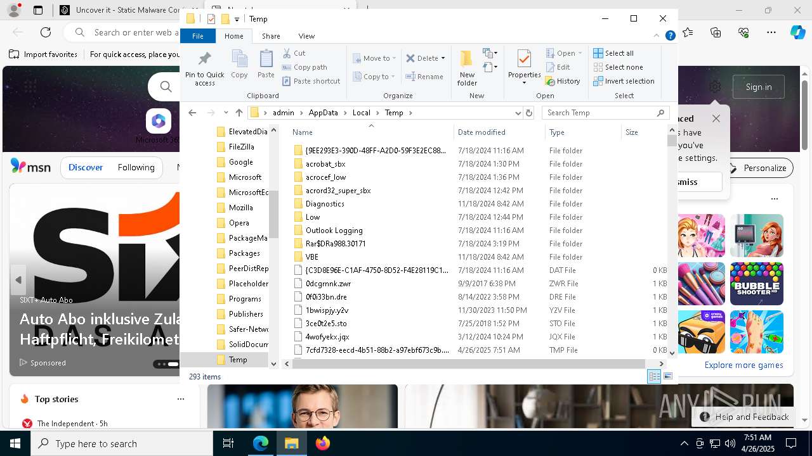Screen dimensions: 812x456
Task: Select Mozilla in the navigation pane
Action: click(241, 208)
